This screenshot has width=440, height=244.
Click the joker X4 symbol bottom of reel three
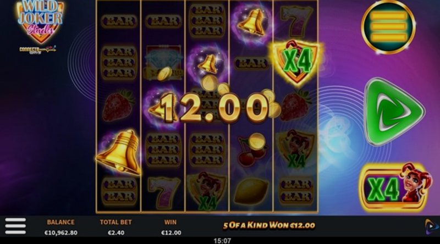coord(207,192)
